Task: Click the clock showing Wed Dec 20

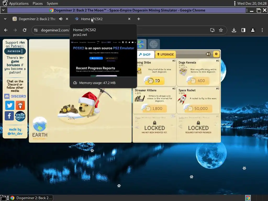Action: coord(252,3)
